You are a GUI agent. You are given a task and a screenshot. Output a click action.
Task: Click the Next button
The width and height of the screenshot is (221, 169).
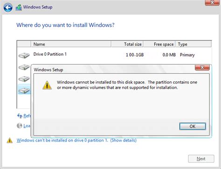(201, 159)
